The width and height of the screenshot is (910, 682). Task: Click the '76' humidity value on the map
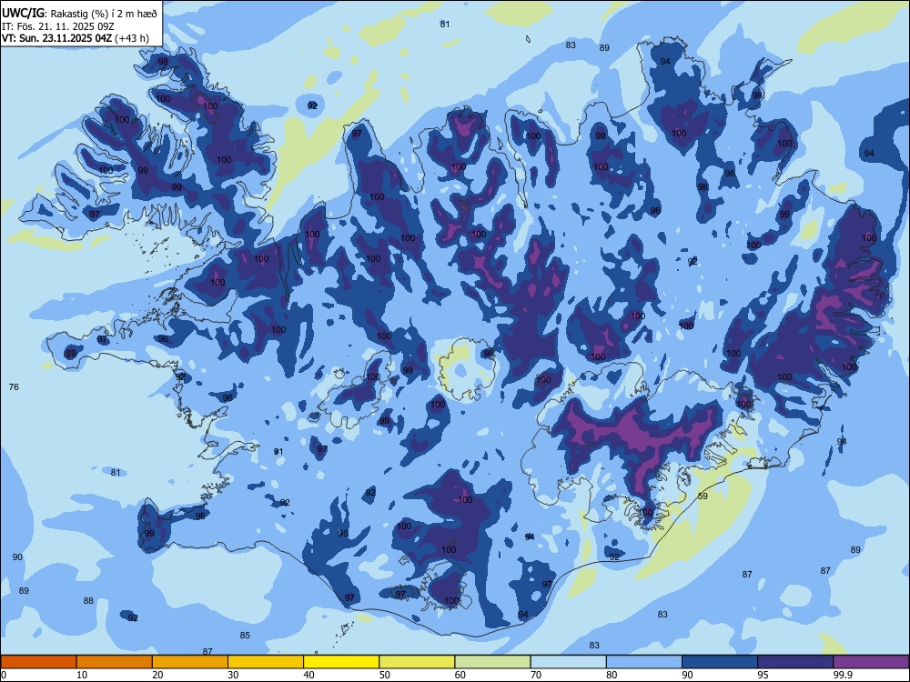pos(14,386)
